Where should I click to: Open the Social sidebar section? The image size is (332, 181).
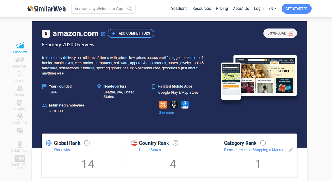[20, 91]
